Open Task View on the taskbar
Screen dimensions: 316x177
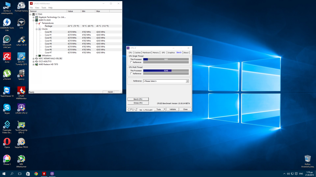20,174
